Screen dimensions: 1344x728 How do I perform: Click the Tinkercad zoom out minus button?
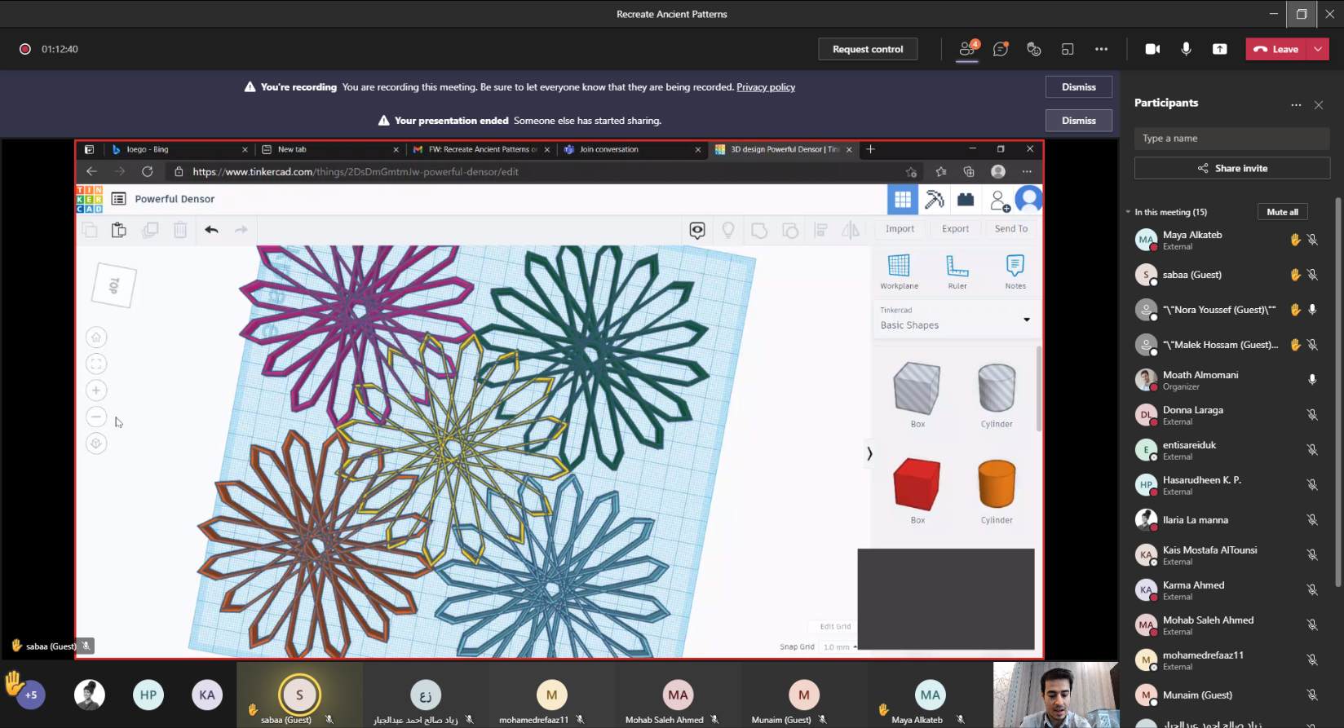point(96,417)
